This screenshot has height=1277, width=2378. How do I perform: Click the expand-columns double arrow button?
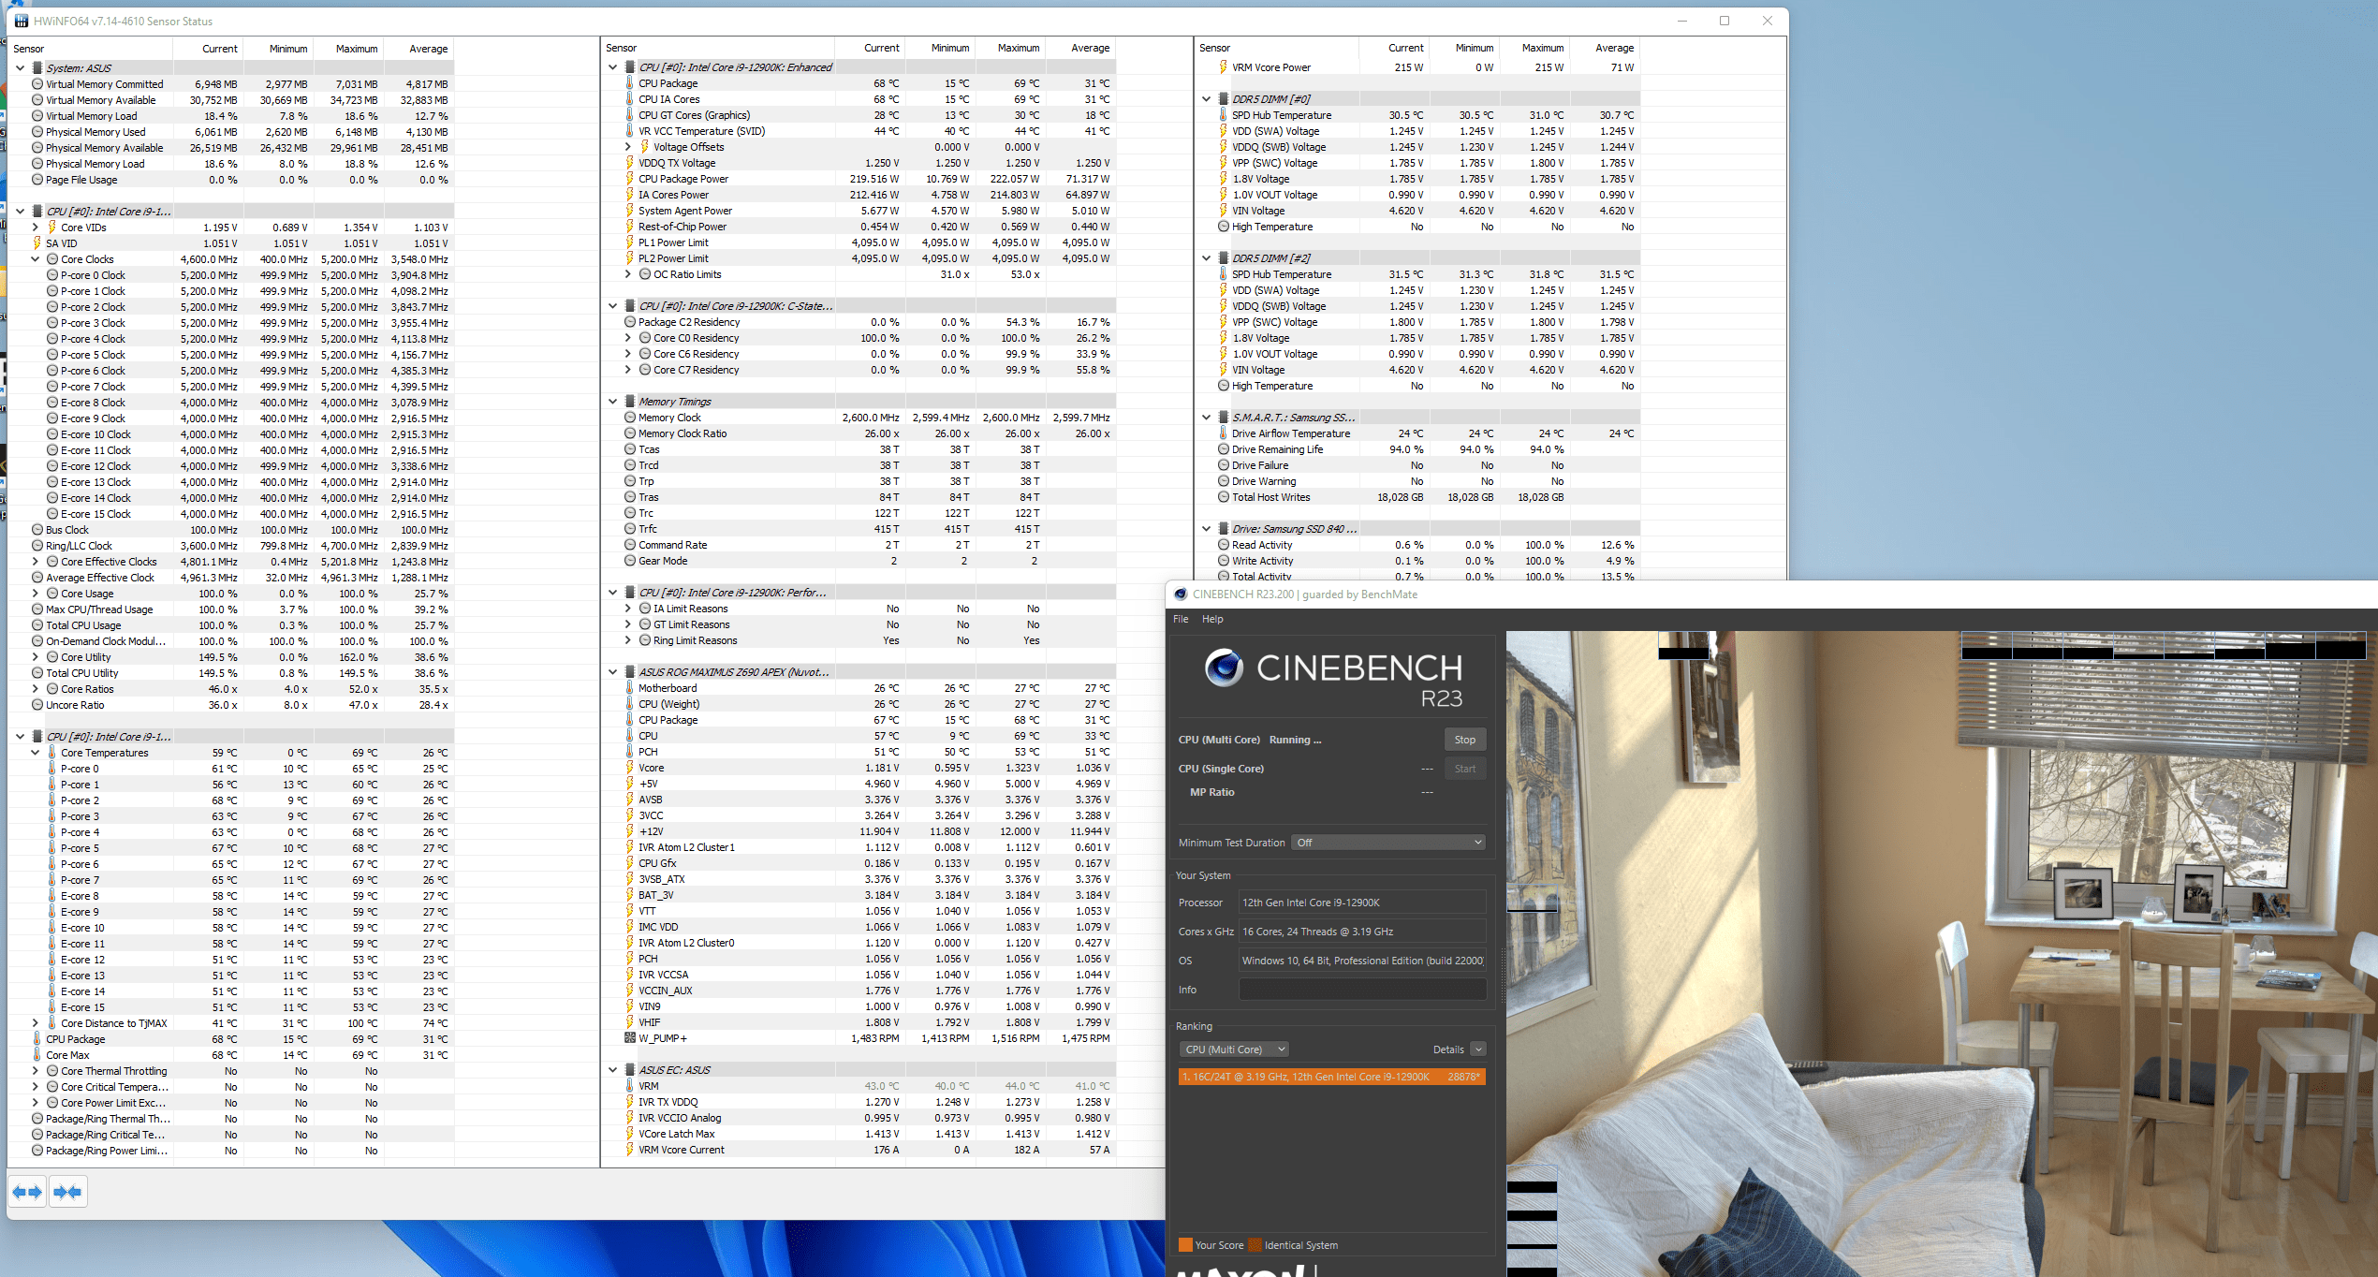coord(27,1192)
